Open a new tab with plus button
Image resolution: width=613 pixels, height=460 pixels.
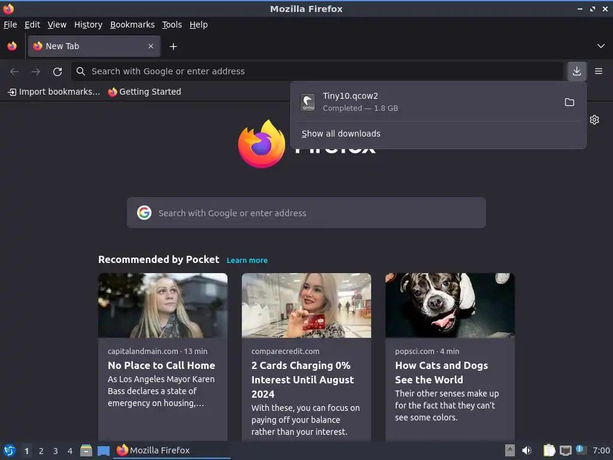coord(173,47)
